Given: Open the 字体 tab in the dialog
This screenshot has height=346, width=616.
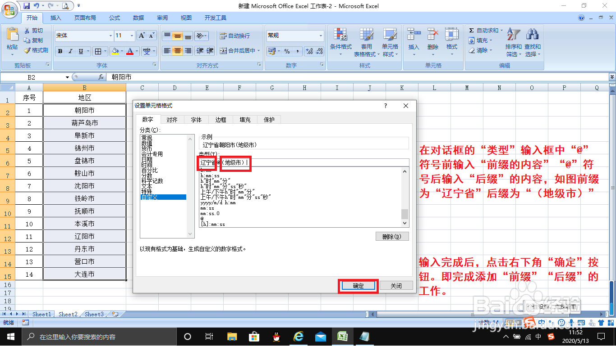Looking at the screenshot, I should (x=196, y=120).
